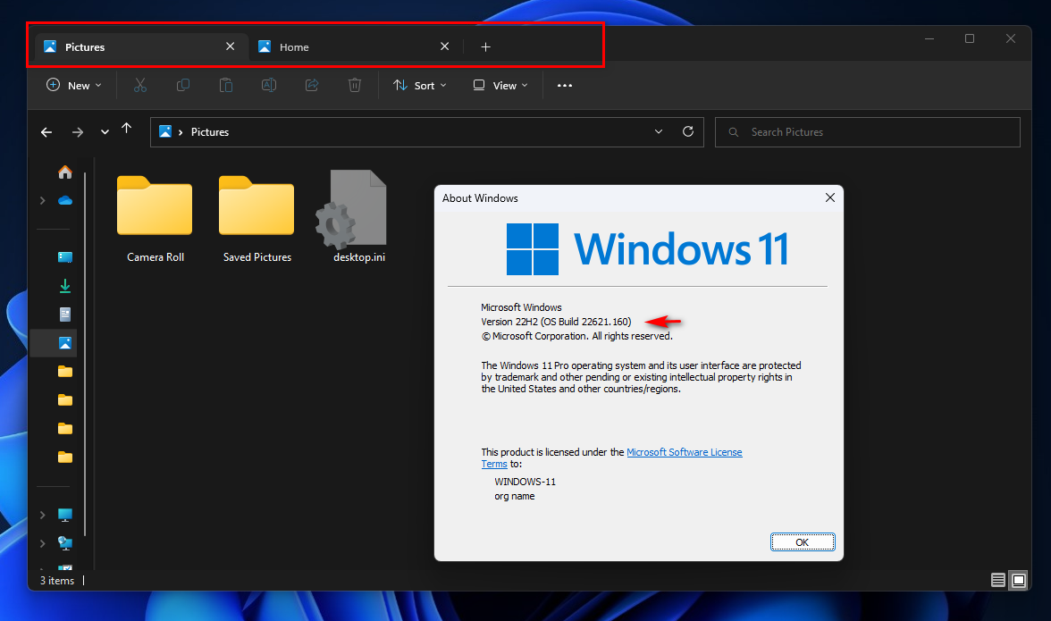Image resolution: width=1051 pixels, height=621 pixels.
Task: Go up one folder level
Action: (127, 128)
